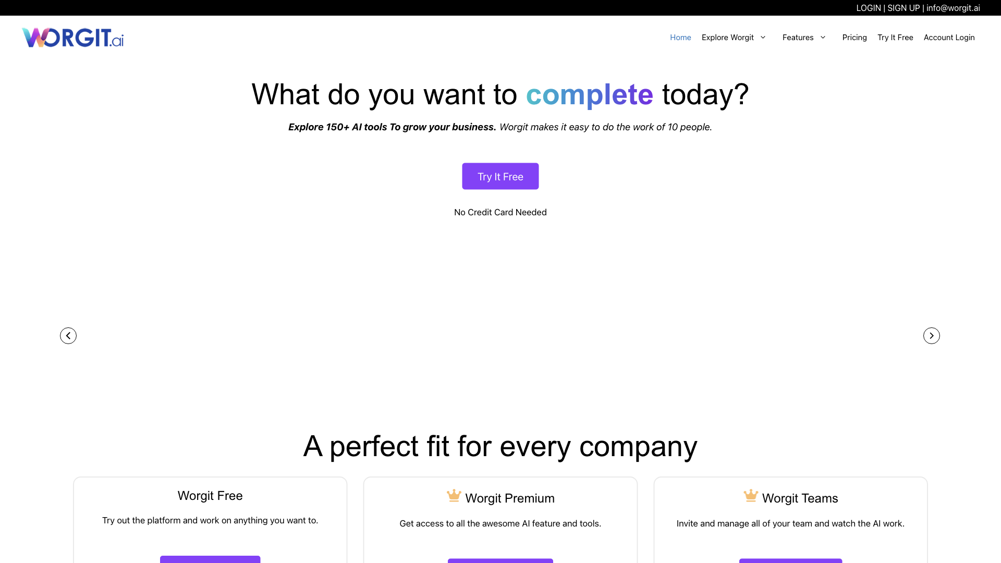Click the right carousel arrow icon
The width and height of the screenshot is (1001, 563).
(932, 336)
